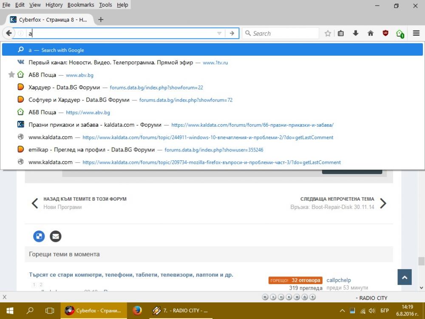Share via the blue Delicious icon
The width and height of the screenshot is (425, 319).
[x=39, y=236]
